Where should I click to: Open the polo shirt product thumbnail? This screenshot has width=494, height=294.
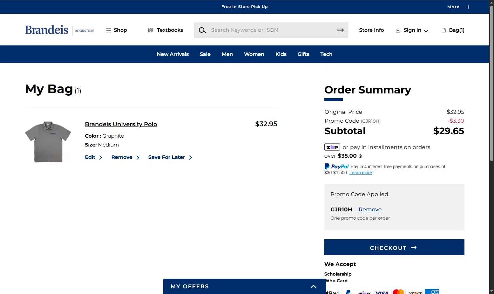[x=48, y=142]
